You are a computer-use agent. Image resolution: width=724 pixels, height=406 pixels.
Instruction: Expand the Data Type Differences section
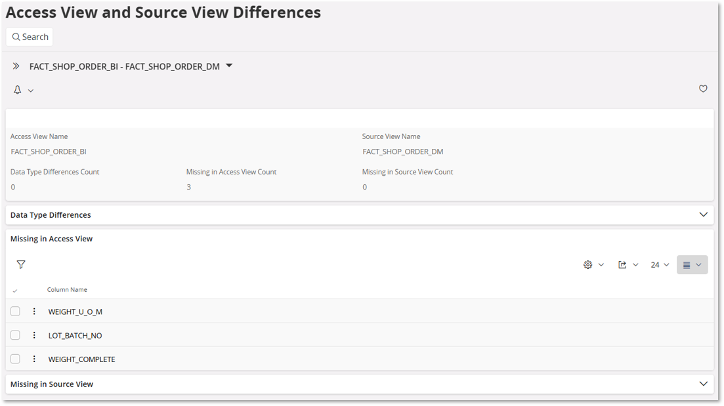tap(703, 214)
